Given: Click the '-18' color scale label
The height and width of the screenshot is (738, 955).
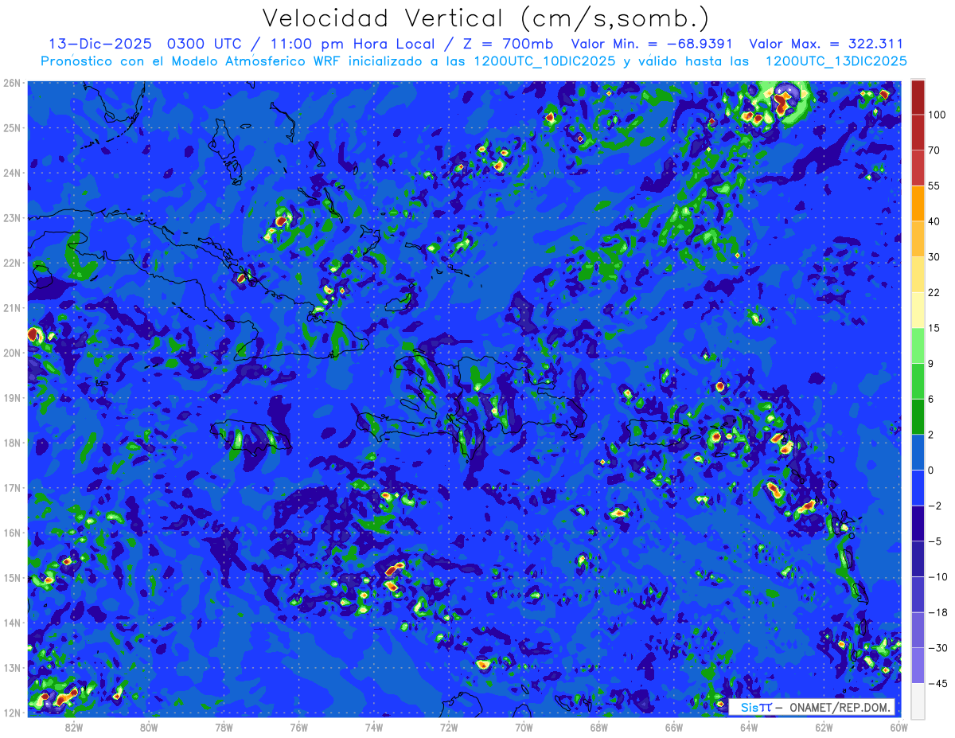Looking at the screenshot, I should coord(937,612).
